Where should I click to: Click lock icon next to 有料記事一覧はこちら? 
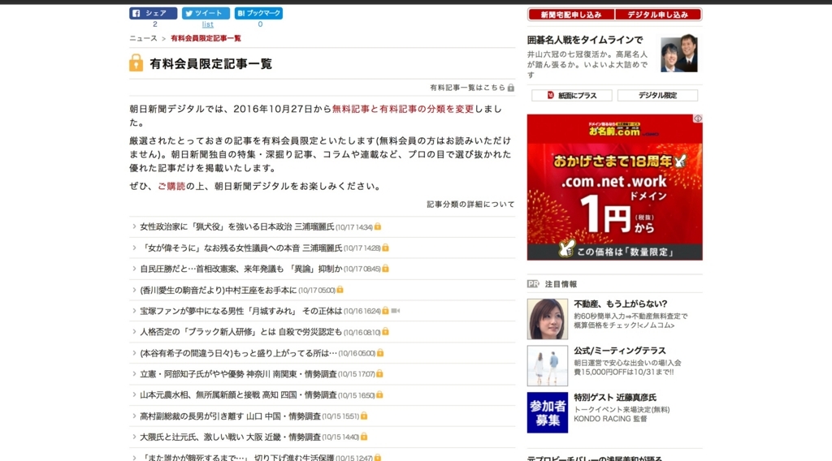510,88
